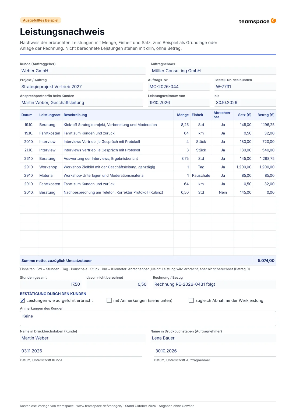Click the Rechnung / Bezug field

click(x=214, y=284)
